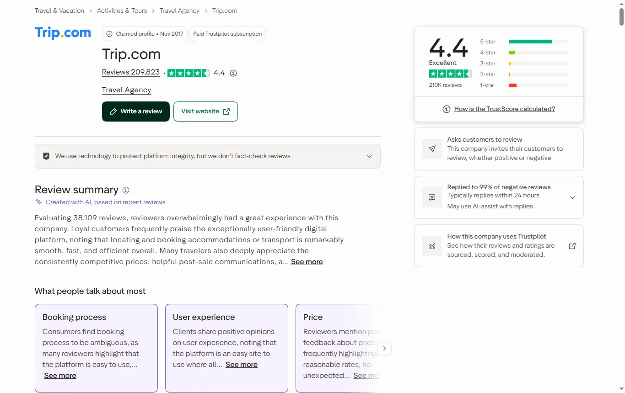Click the AI sparkle icon under Review summary
The image size is (625, 393).
[39, 202]
